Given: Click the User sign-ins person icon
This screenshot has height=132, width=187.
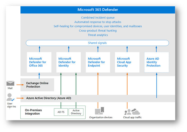Looking at the screenshot, I should coord(10,97).
